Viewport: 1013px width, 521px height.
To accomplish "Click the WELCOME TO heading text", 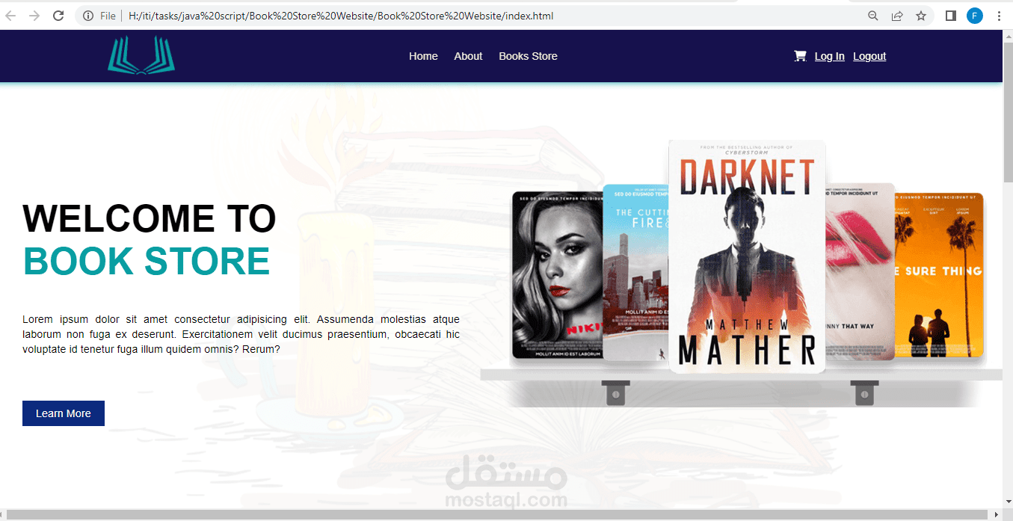I will coord(150,218).
